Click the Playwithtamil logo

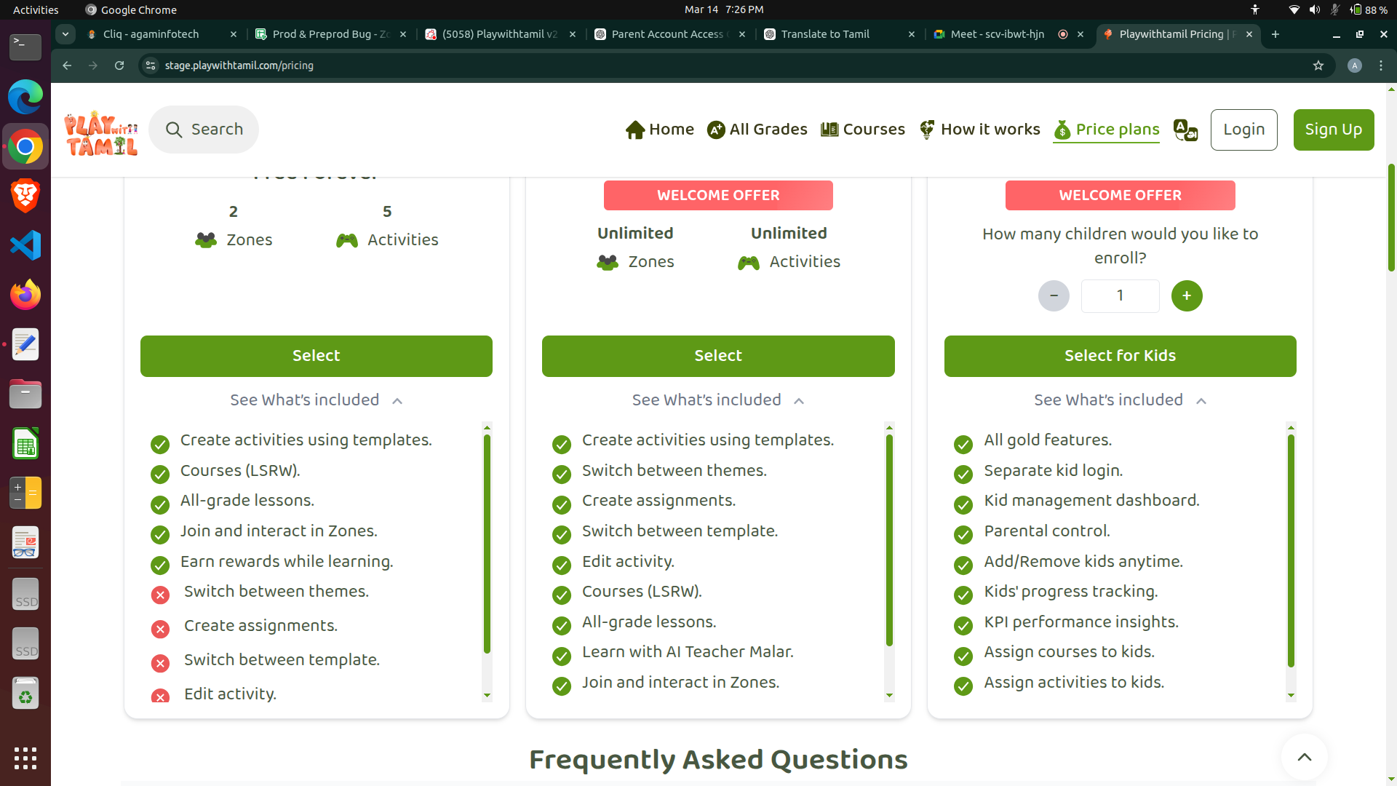(x=101, y=133)
